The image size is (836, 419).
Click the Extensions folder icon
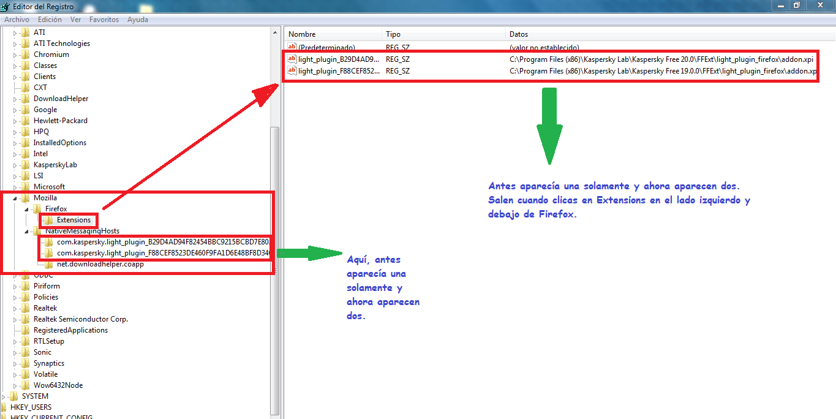(49, 220)
